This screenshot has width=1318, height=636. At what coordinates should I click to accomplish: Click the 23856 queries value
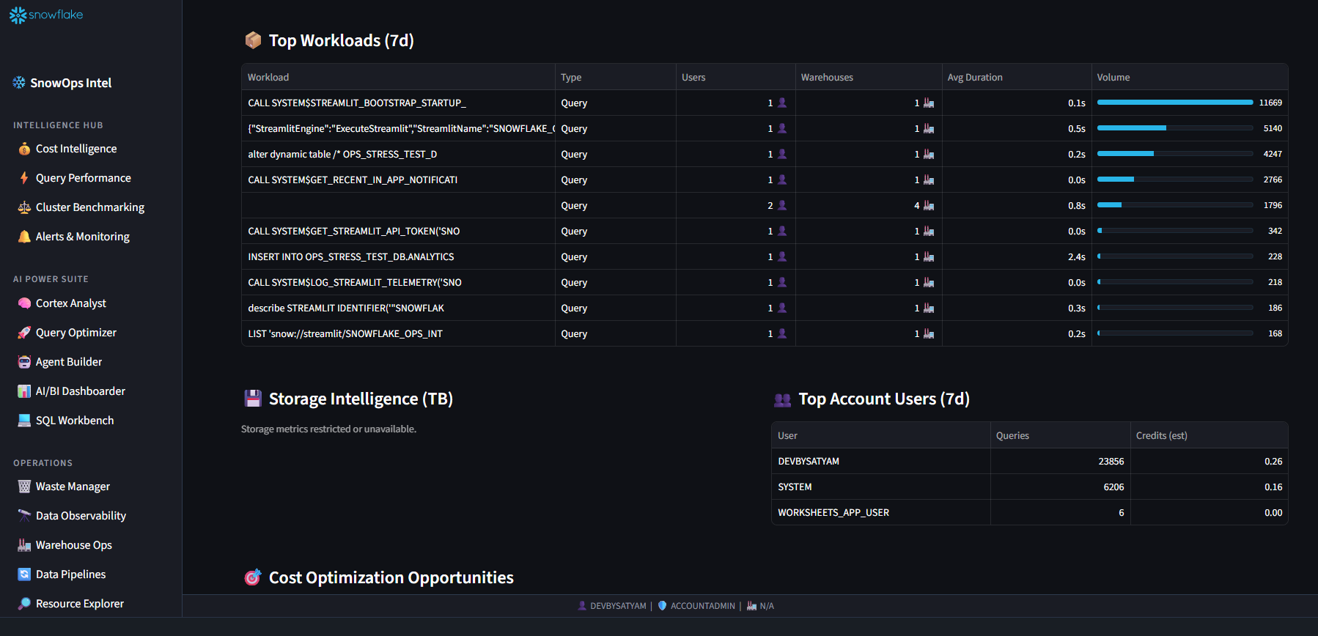(1111, 461)
